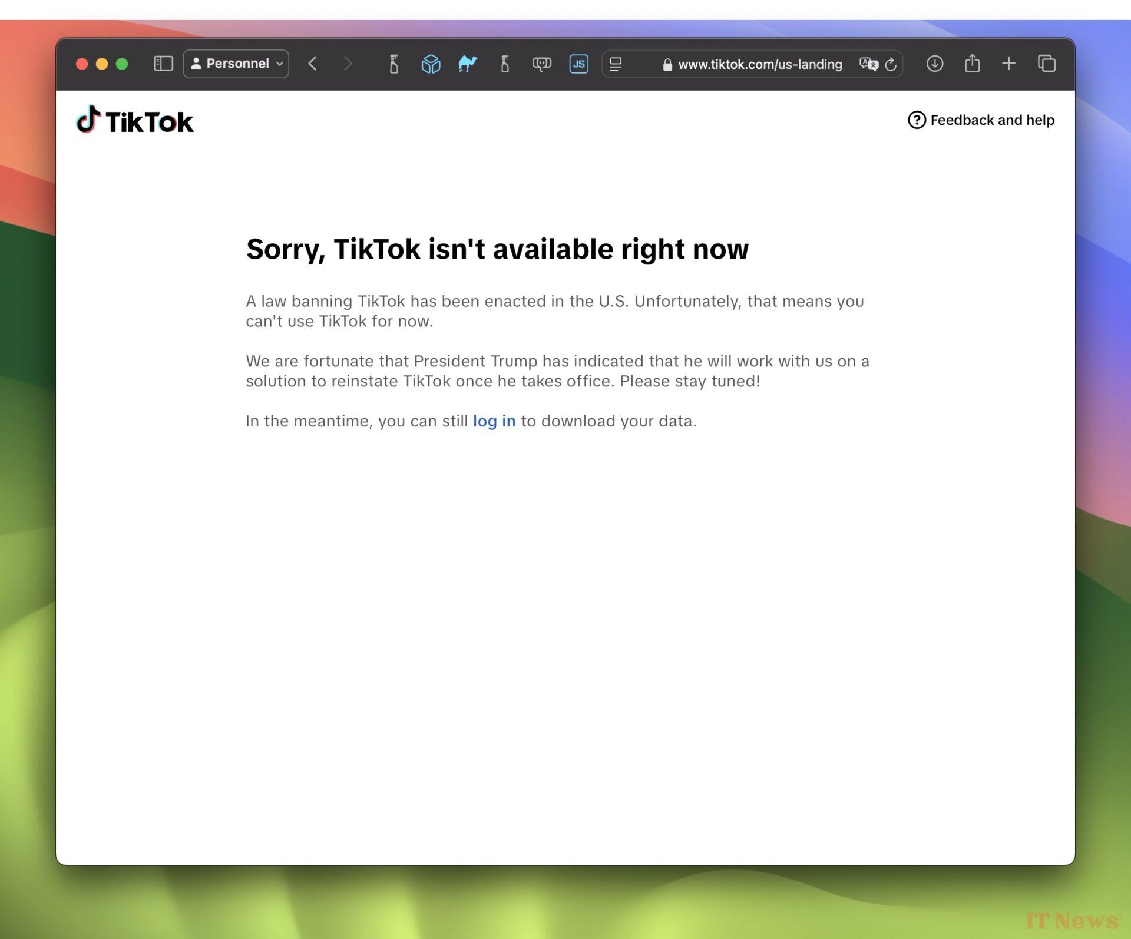The image size is (1131, 939).
Task: Open the Downloads view in the toolbar
Action: point(934,64)
